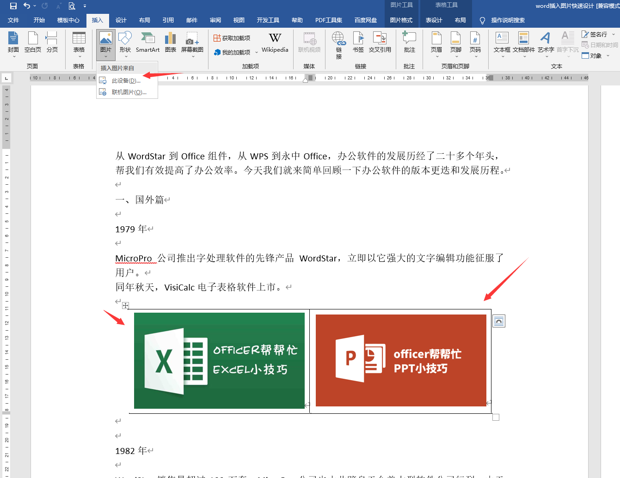The image size is (620, 478).
Task: Expand the undo history dropdown arrow
Action: [35, 6]
